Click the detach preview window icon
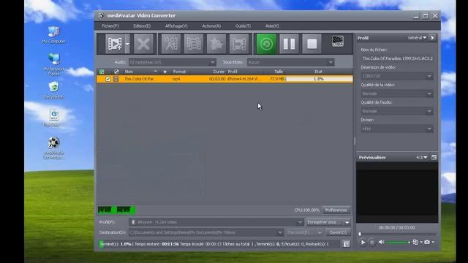The height and width of the screenshot is (263, 468). pyautogui.click(x=434, y=158)
